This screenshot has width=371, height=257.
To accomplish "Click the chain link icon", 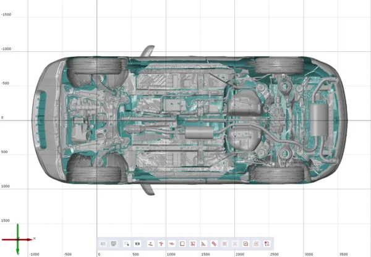I will click(x=214, y=243).
